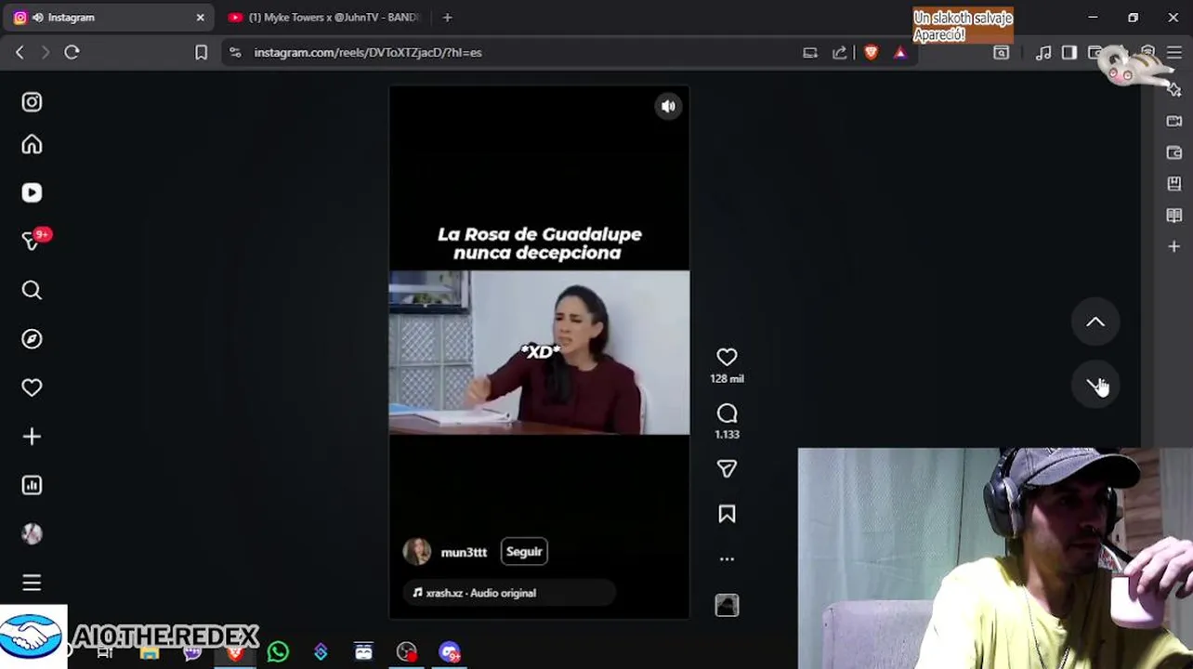1193x669 pixels.
Task: Bookmark this page in the toolbar
Action: coord(201,53)
